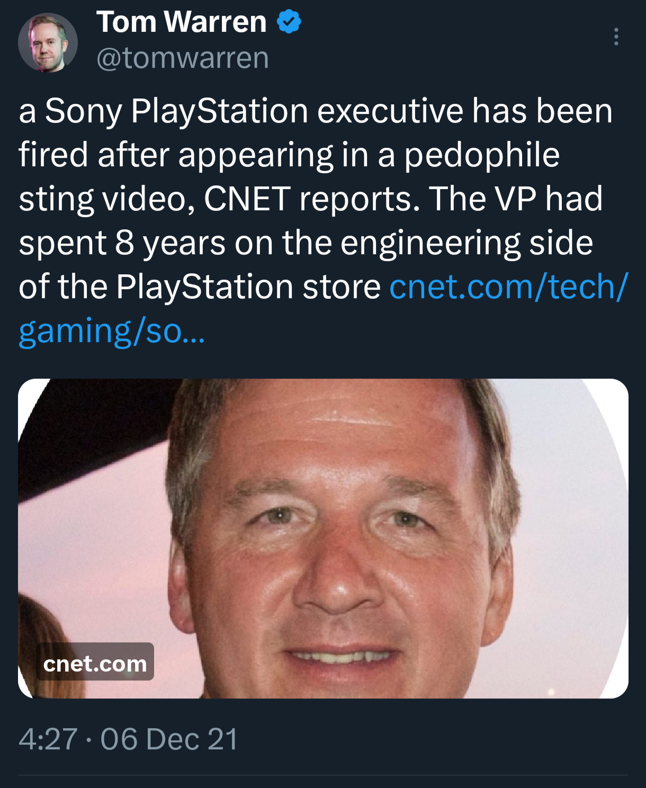This screenshot has width=646, height=788.
Task: Click the "CNET reports" text in tweet
Action: 311,199
